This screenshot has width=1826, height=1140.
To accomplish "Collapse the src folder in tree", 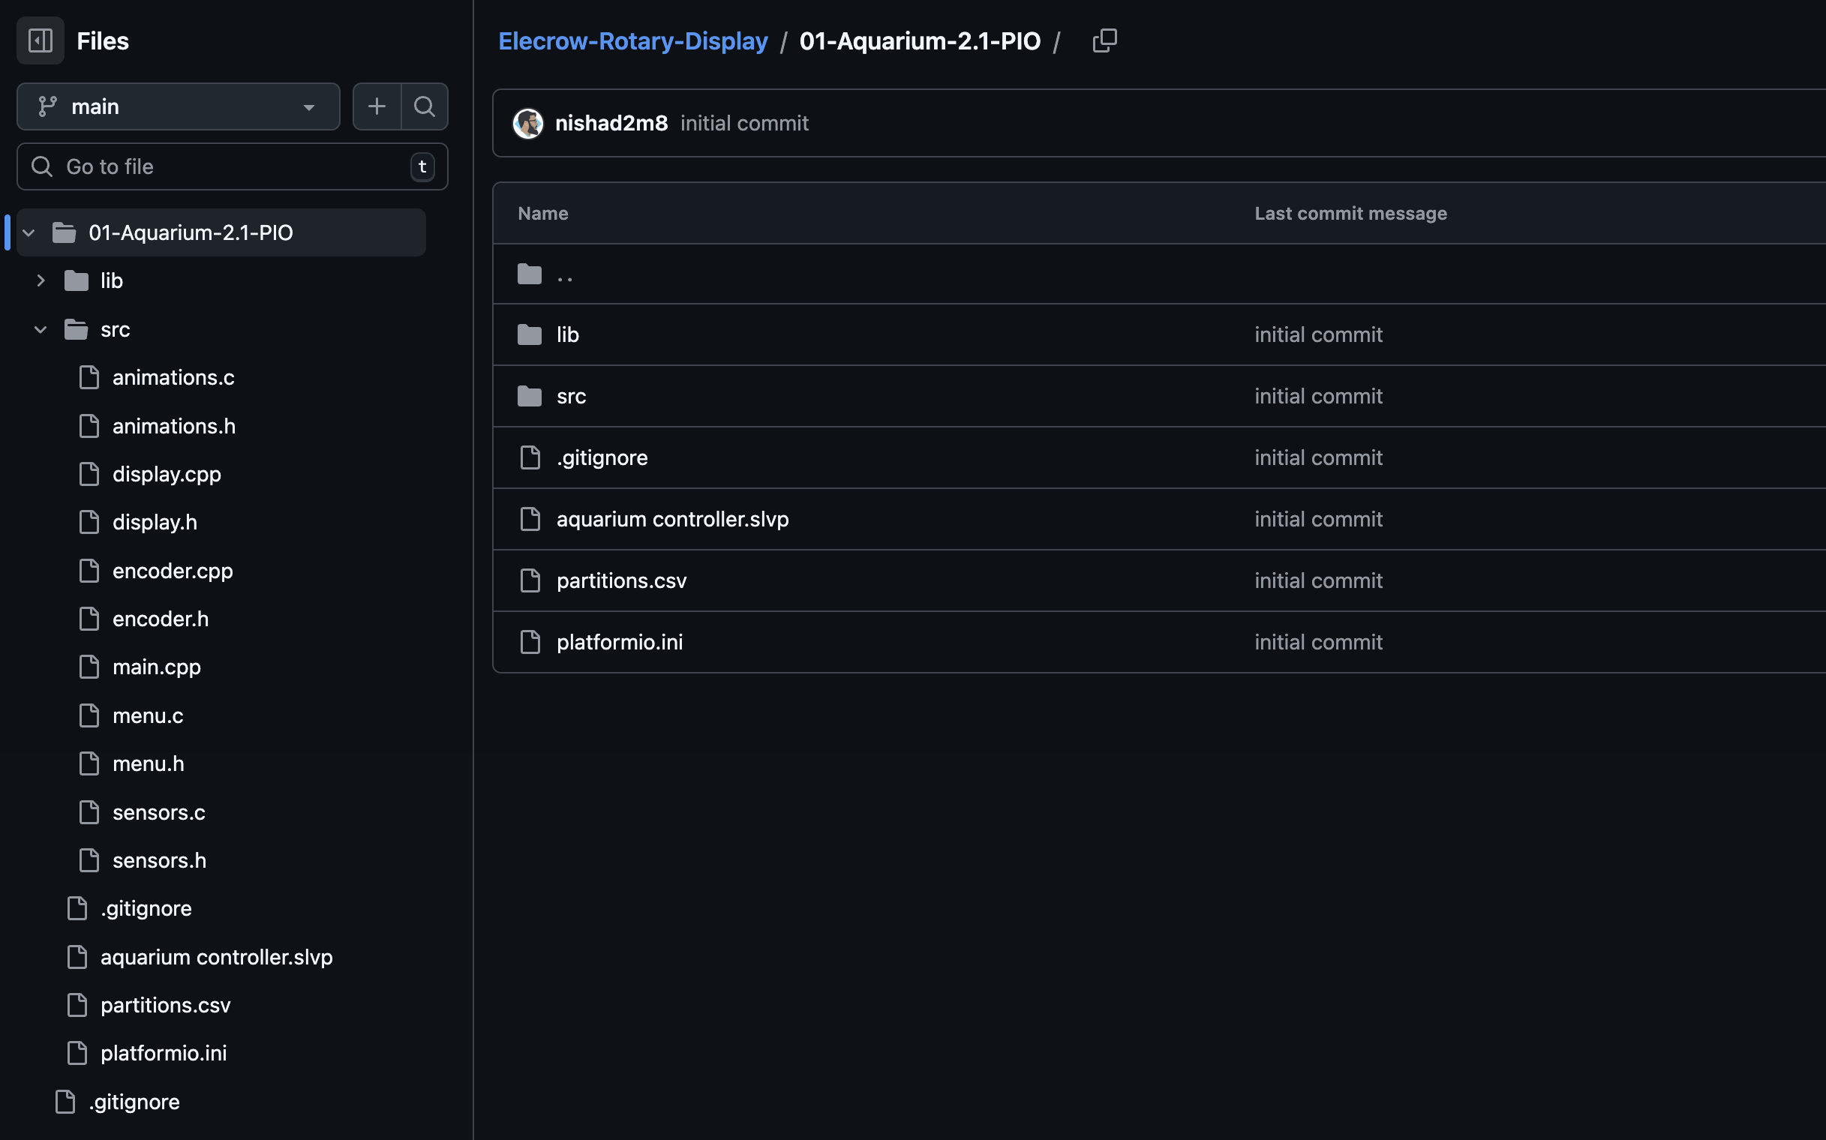I will click(41, 329).
